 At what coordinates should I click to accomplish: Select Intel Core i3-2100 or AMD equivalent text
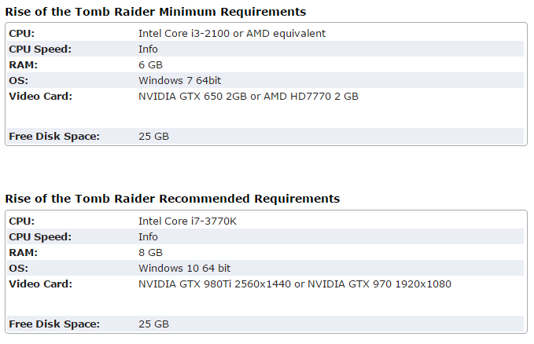(232, 34)
